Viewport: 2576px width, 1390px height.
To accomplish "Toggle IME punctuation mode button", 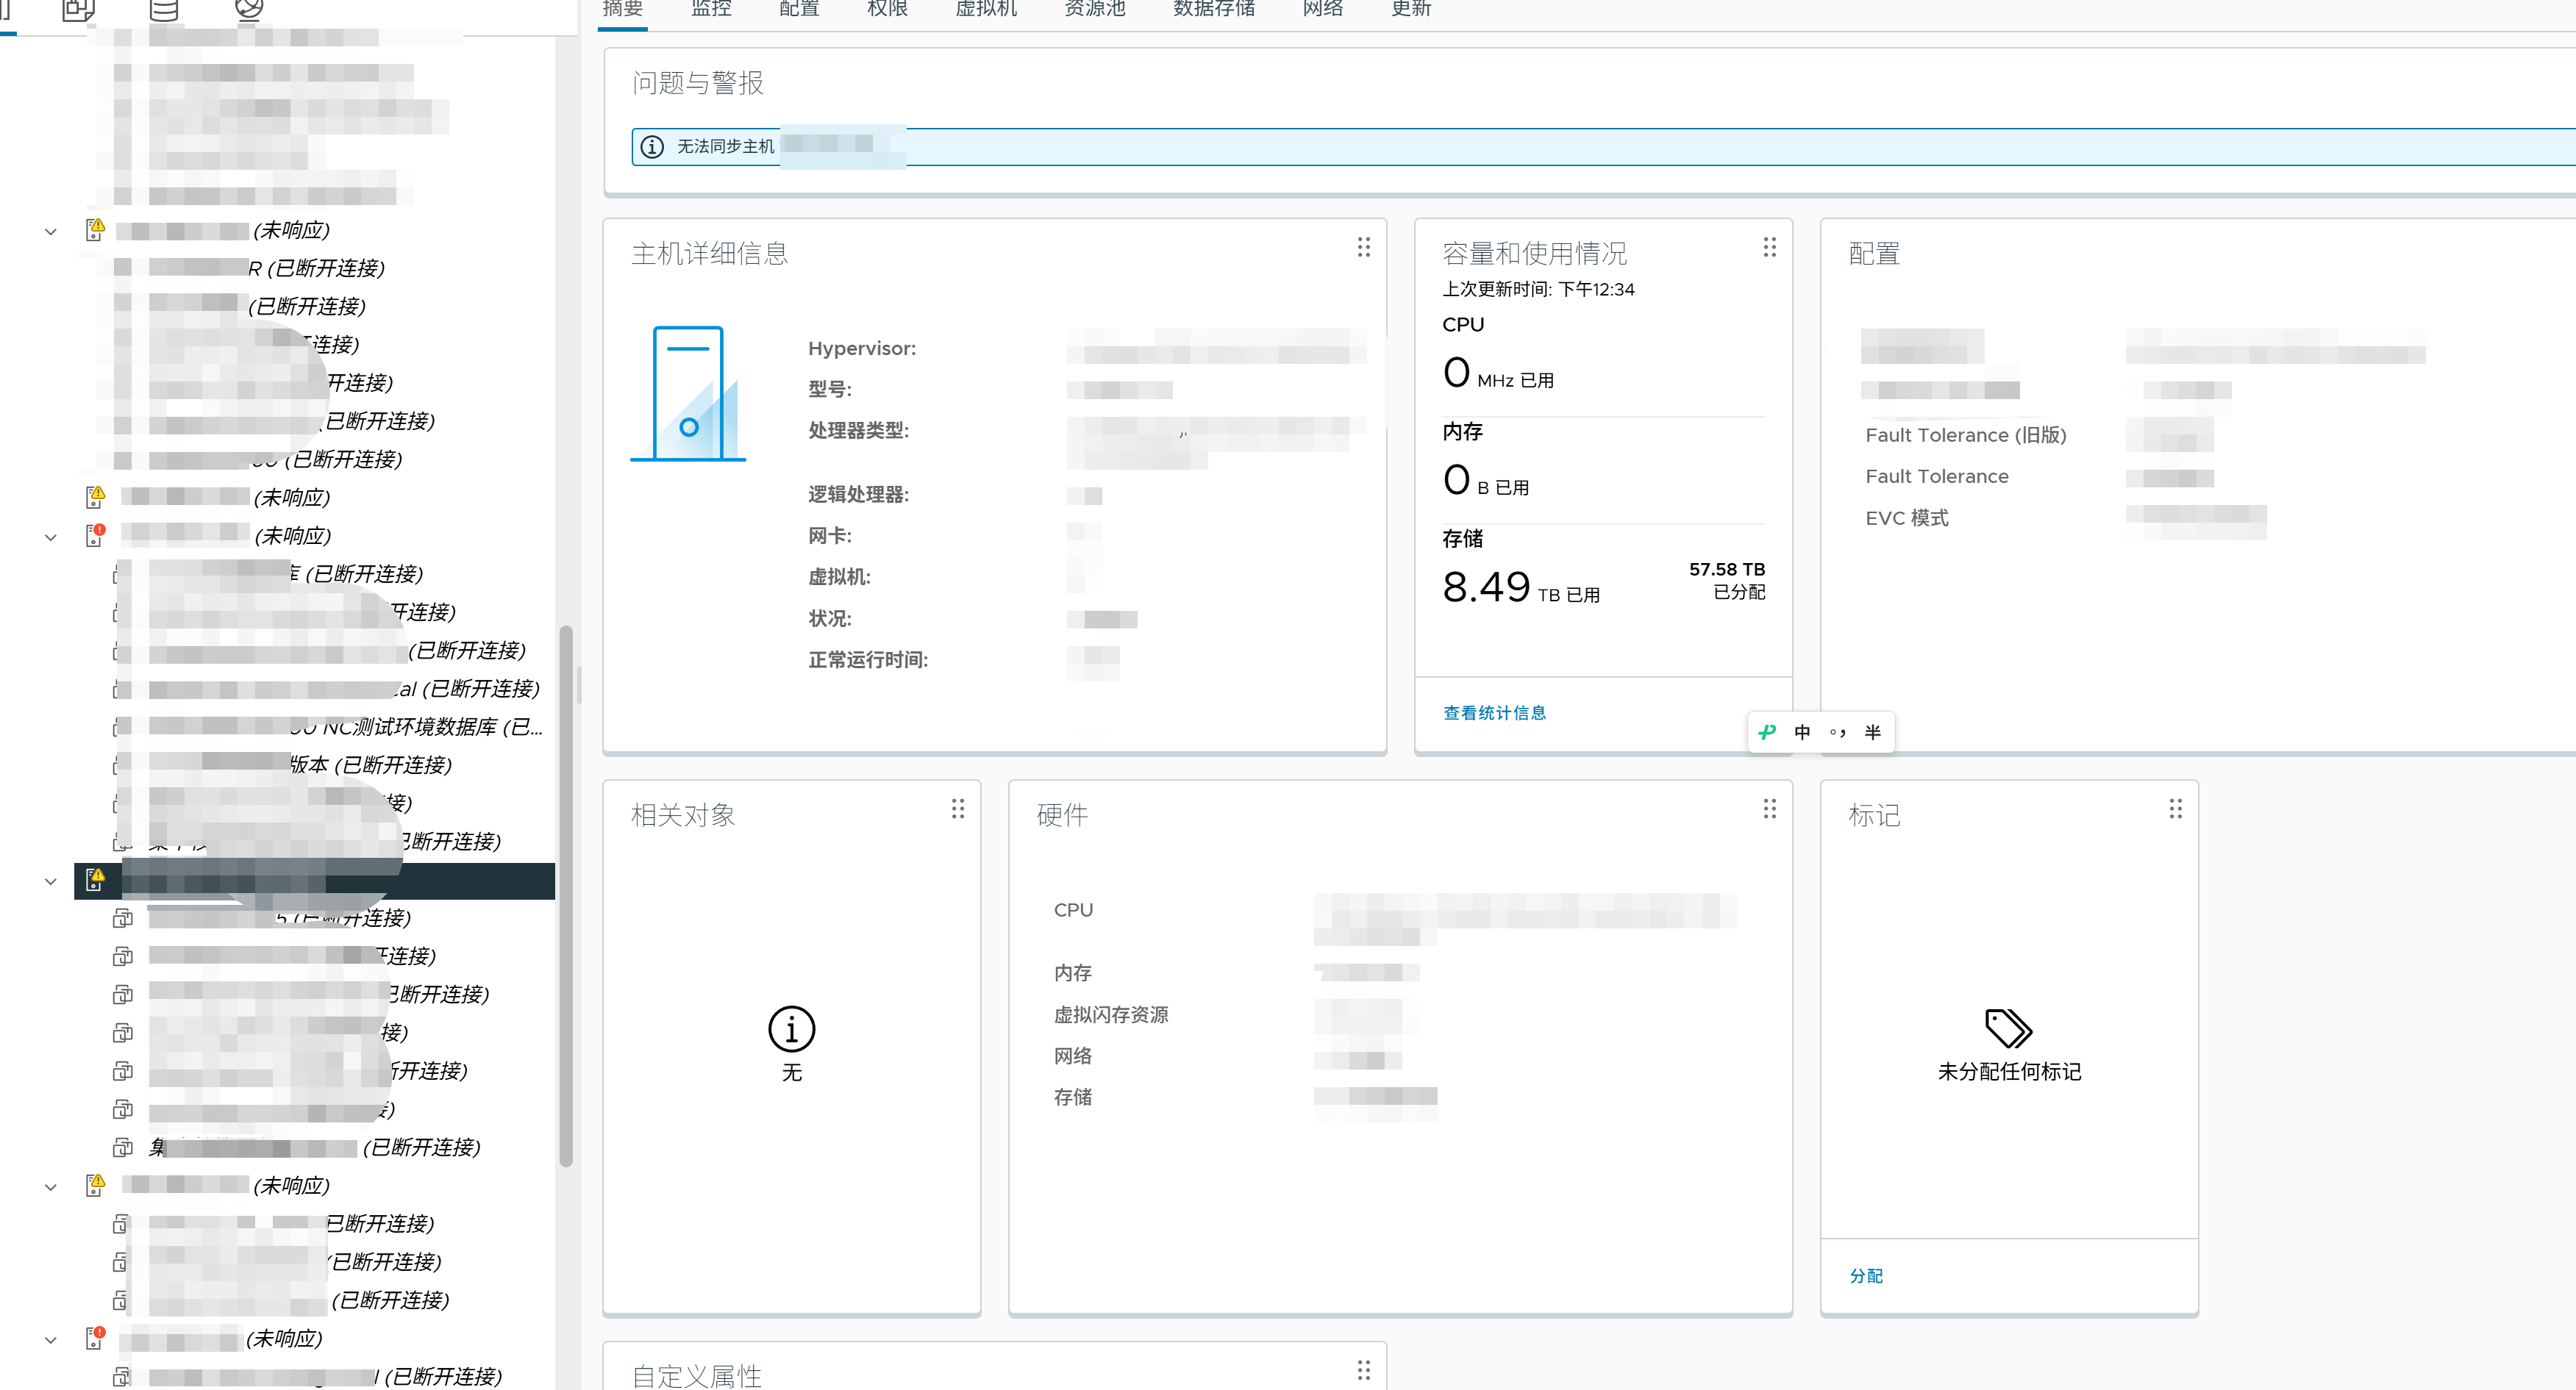I will 1837,732.
